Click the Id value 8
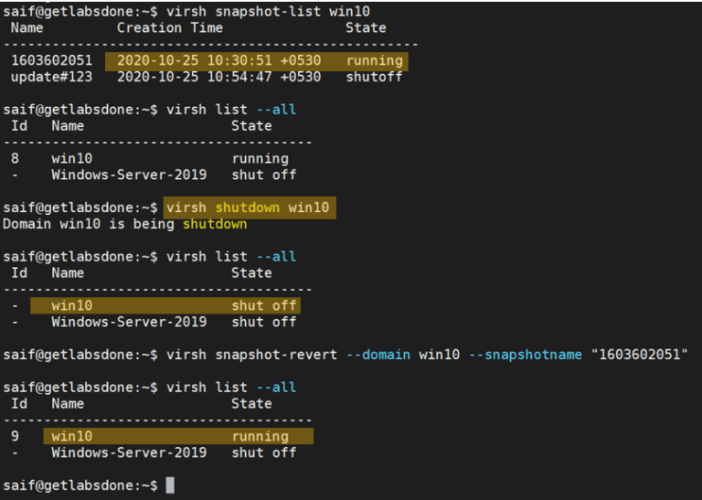The image size is (702, 500). point(15,158)
